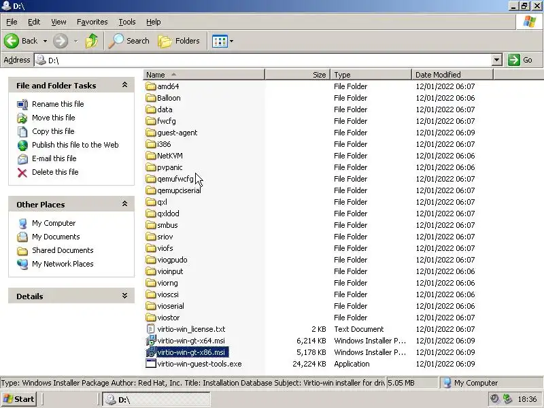
Task: Click the address field showing D:\
Action: point(262,60)
